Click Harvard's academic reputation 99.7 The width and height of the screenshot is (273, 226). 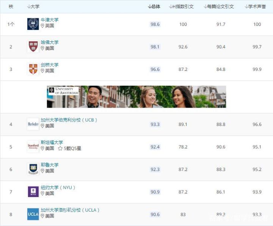click(x=257, y=47)
